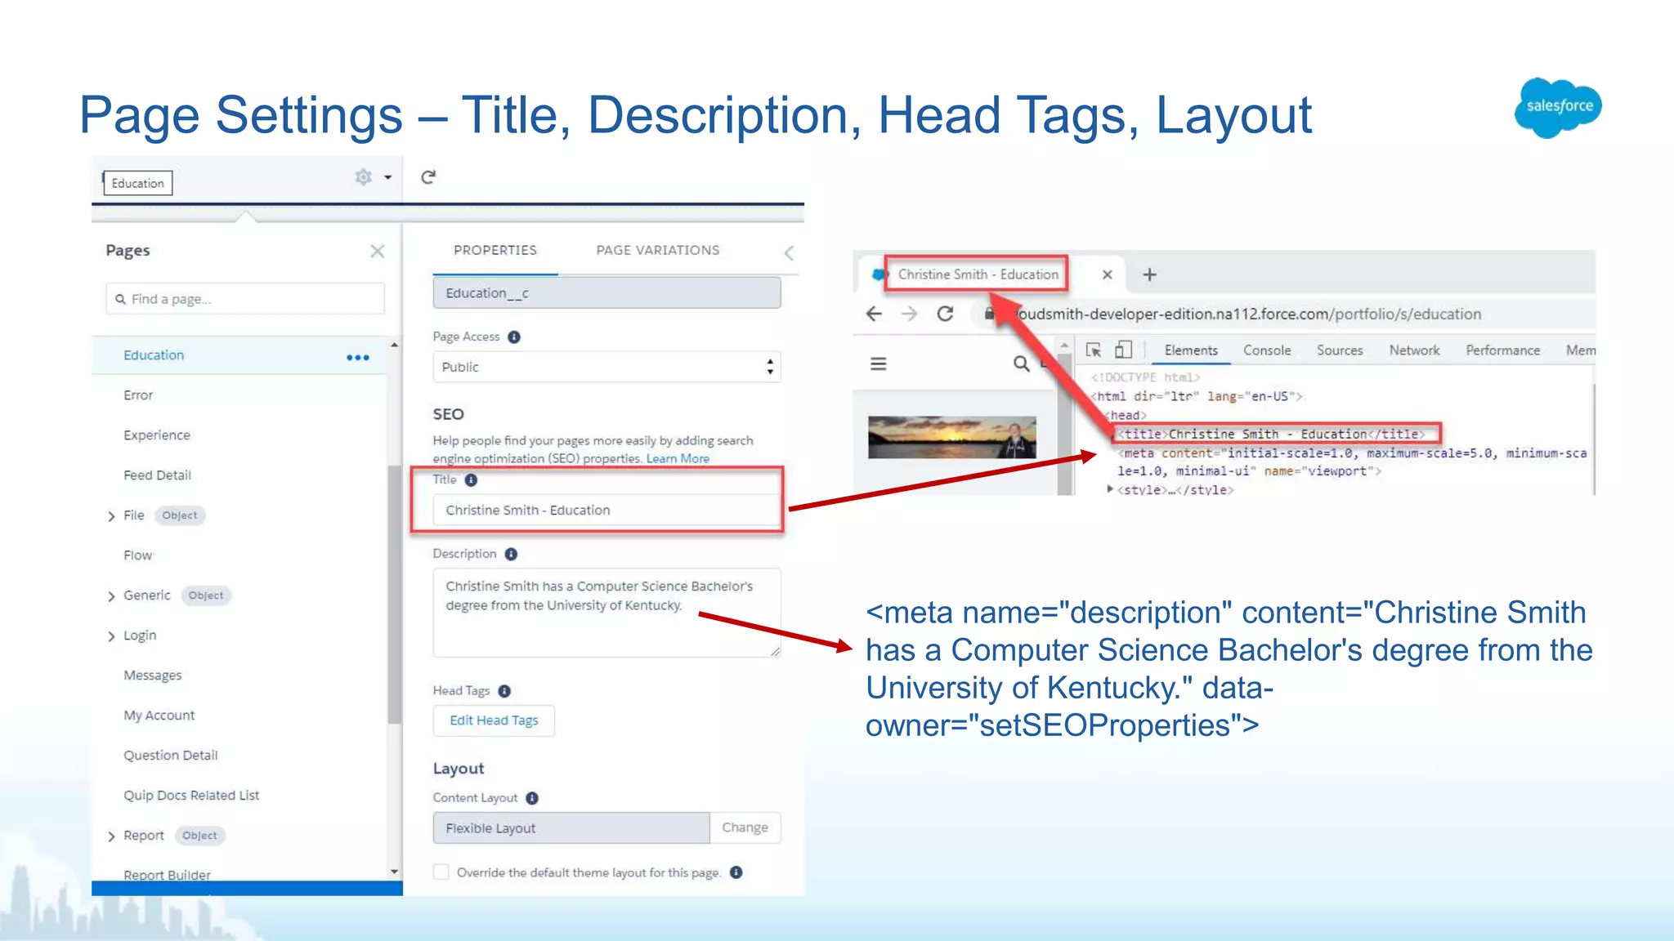
Task: Expand the Generic object pages
Action: [x=111, y=596]
